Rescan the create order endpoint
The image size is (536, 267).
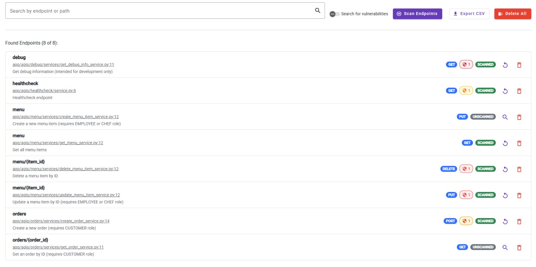505,222
